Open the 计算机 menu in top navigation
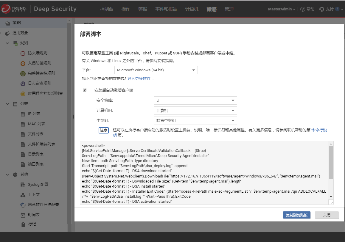The width and height of the screenshot is (345, 242). coord(192,9)
